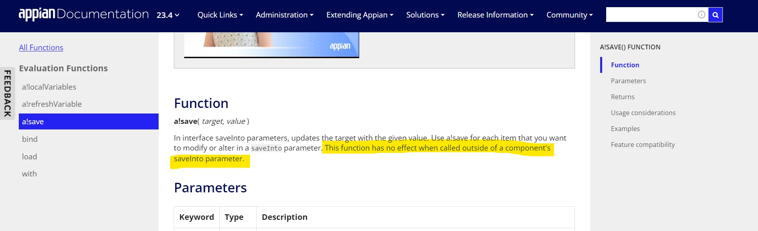The height and width of the screenshot is (231, 758).
Task: Click the search magnifier button
Action: pyautogui.click(x=715, y=15)
